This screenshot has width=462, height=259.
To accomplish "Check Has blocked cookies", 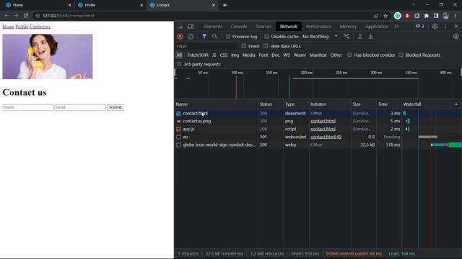I will 349,55.
